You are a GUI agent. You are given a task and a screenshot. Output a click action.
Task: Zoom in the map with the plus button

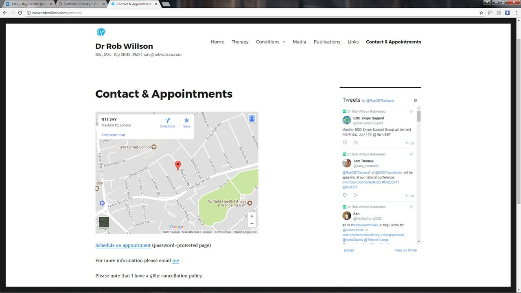click(252, 216)
